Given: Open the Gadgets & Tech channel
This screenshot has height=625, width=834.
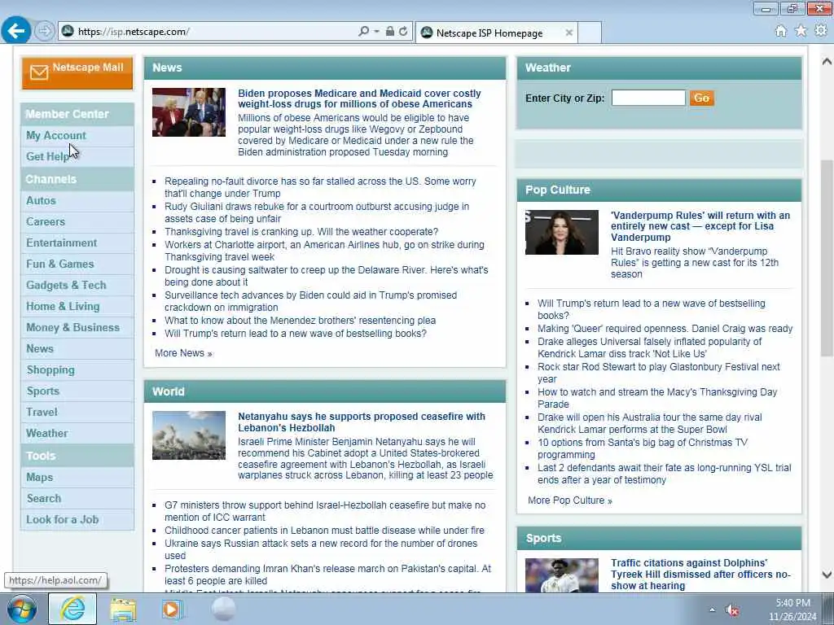Looking at the screenshot, I should click(66, 286).
